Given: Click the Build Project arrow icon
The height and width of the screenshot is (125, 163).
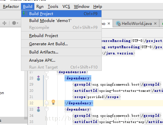Looking at the screenshot, I should (25, 13).
